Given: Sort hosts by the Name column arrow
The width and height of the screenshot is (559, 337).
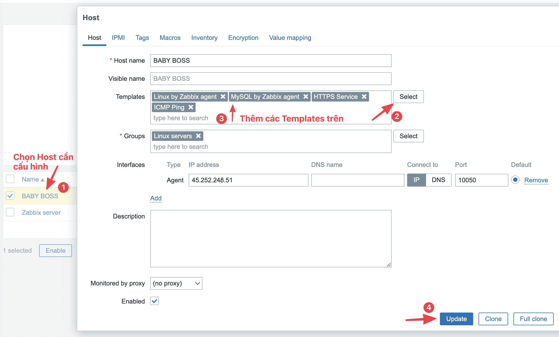Looking at the screenshot, I should pos(42,180).
